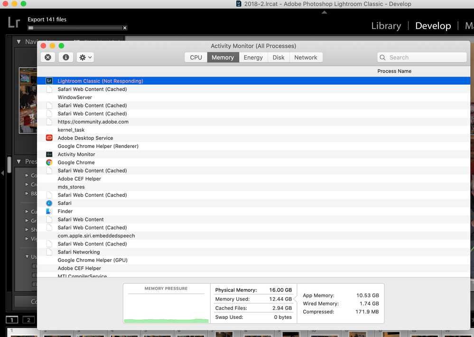The image size is (474, 337).
Task: Select Google Chrome Helper (GPU) process
Action: point(254,260)
